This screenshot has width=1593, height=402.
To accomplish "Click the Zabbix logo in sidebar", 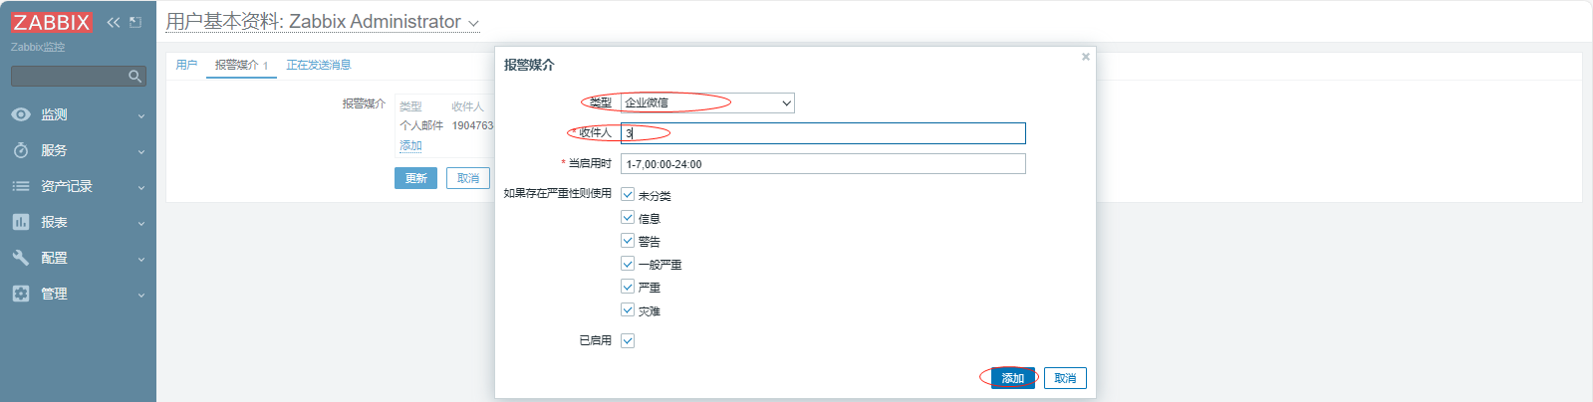I will [x=52, y=22].
